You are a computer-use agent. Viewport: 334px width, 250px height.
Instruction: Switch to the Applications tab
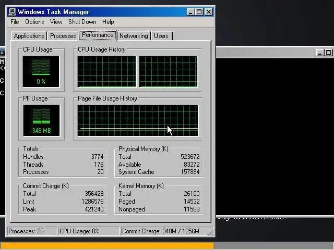pyautogui.click(x=29, y=36)
